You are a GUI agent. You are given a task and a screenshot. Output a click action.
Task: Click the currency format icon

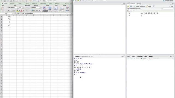tap(33, 10)
